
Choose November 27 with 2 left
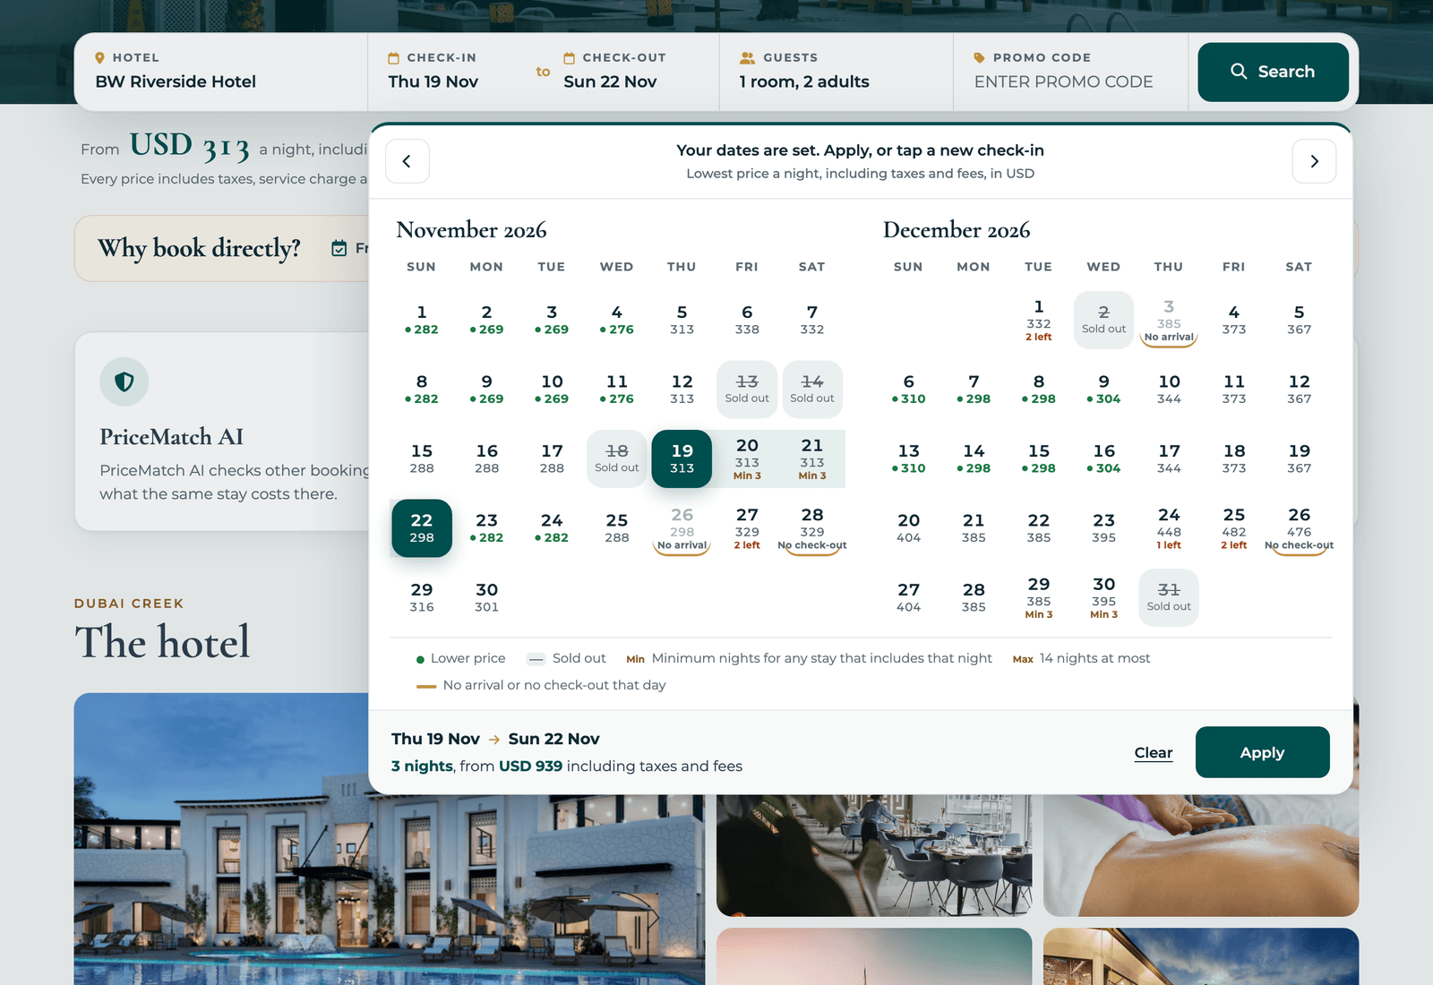click(x=747, y=528)
